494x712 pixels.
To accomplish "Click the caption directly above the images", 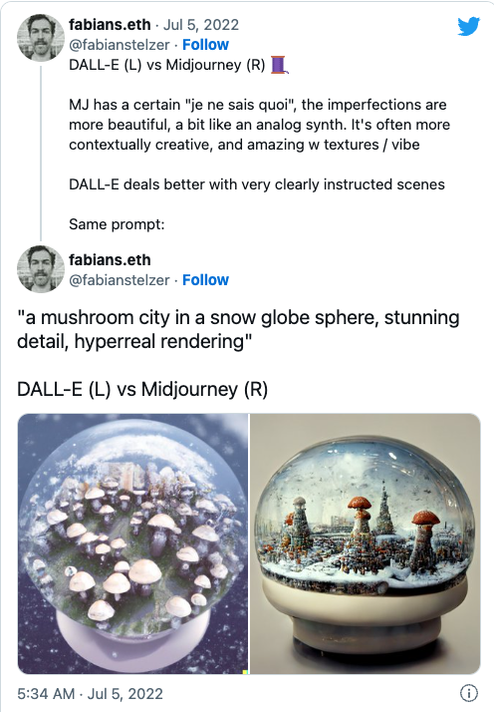I will point(142,389).
